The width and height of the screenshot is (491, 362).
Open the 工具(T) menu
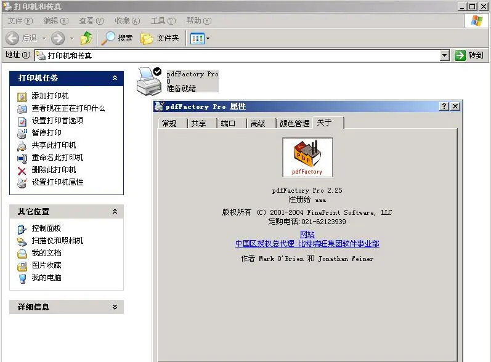pyautogui.click(x=163, y=21)
